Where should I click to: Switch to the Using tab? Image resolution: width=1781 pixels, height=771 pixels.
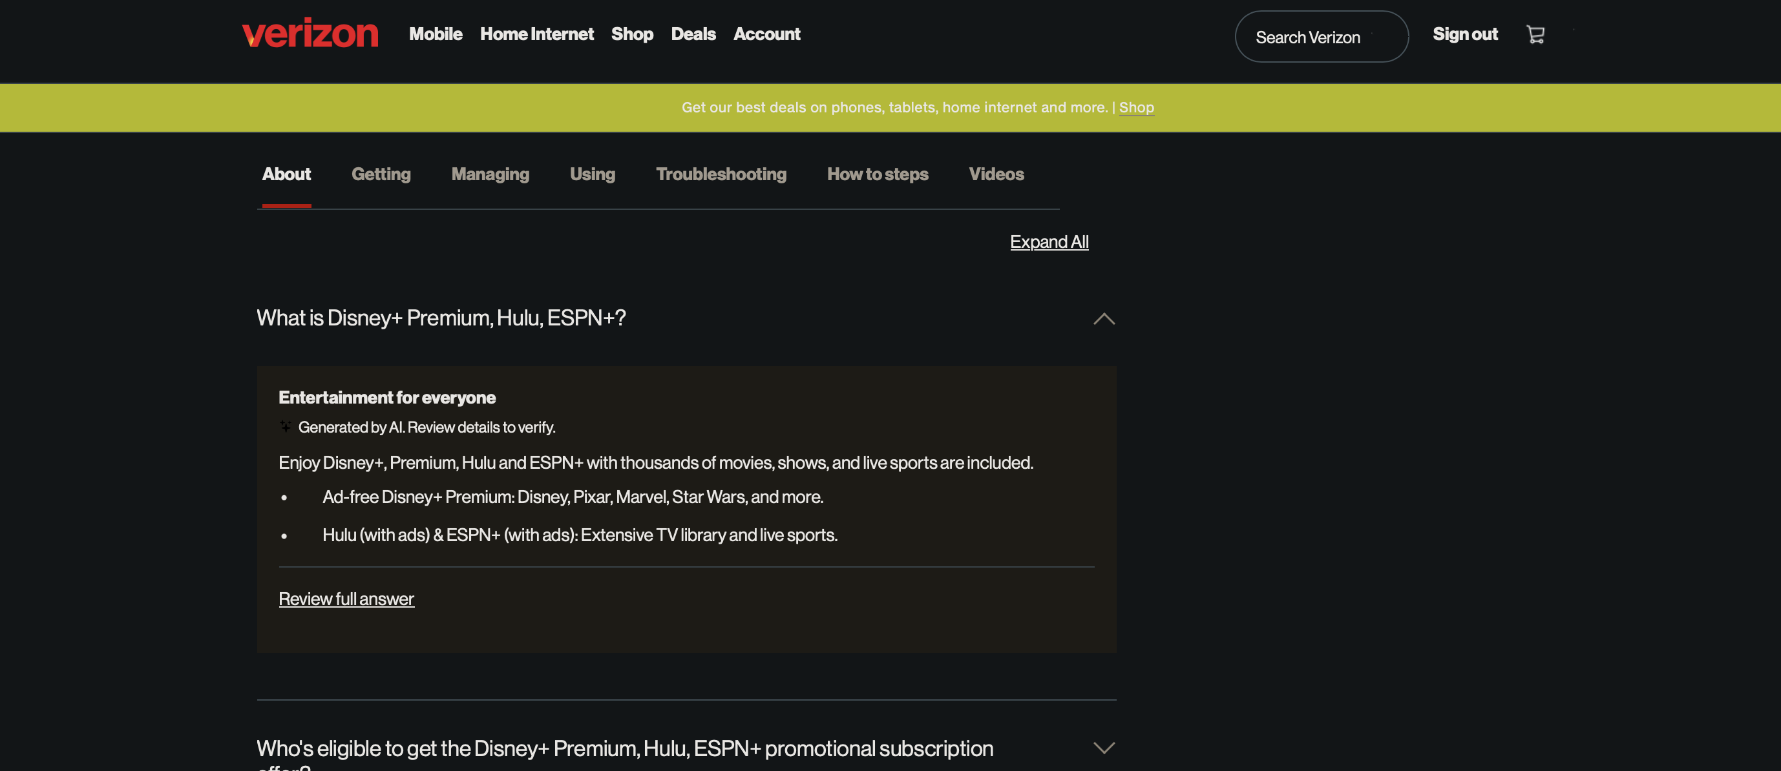[593, 174]
